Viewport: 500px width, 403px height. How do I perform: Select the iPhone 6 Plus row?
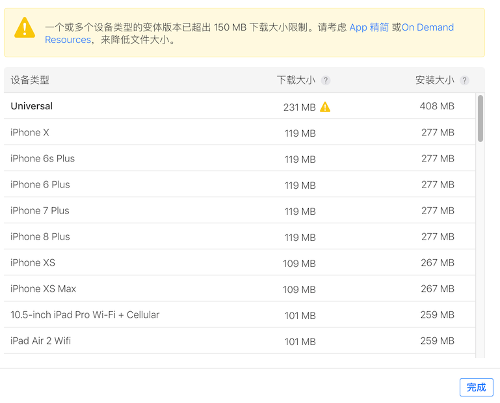tap(239, 184)
